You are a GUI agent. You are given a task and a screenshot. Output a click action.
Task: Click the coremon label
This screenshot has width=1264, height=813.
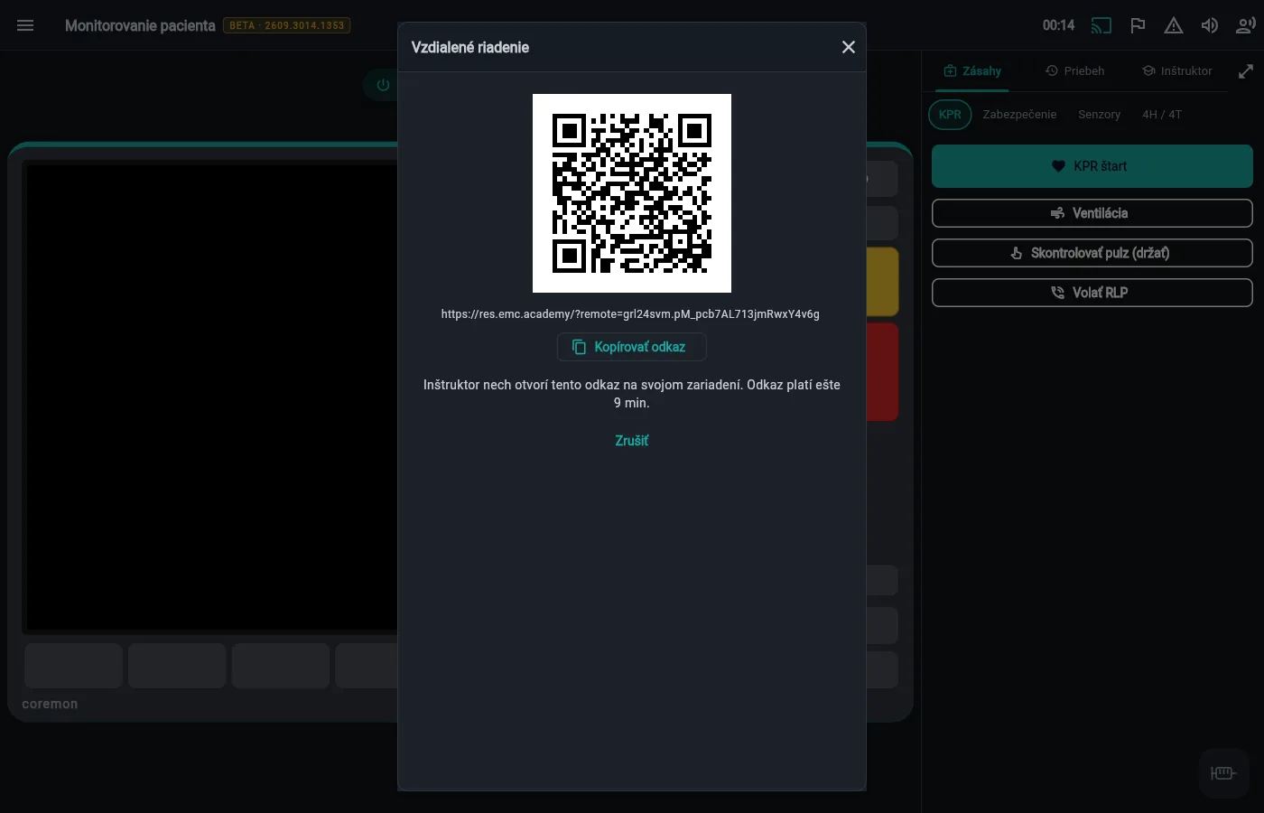[50, 704]
